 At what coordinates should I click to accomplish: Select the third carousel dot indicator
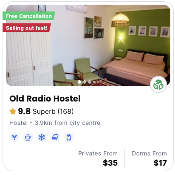pyautogui.click(x=90, y=82)
